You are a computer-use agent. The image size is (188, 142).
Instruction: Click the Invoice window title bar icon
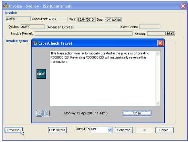point(6,6)
